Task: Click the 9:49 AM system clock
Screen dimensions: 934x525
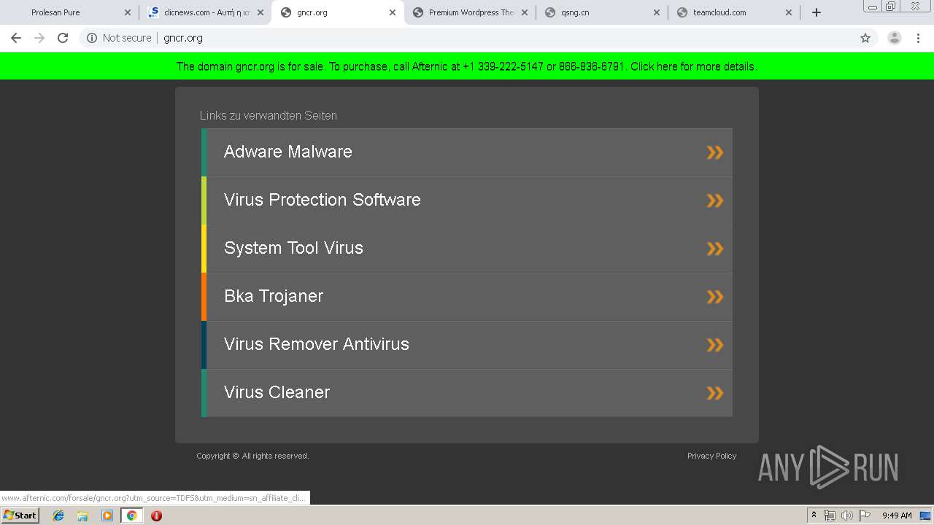Action: (x=897, y=516)
